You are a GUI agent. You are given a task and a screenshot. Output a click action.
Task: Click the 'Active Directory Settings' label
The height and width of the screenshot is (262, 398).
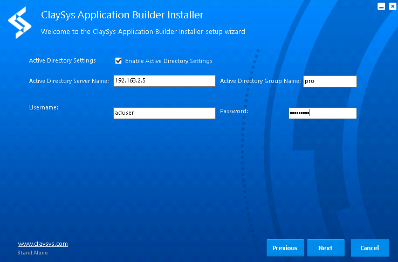pos(63,60)
